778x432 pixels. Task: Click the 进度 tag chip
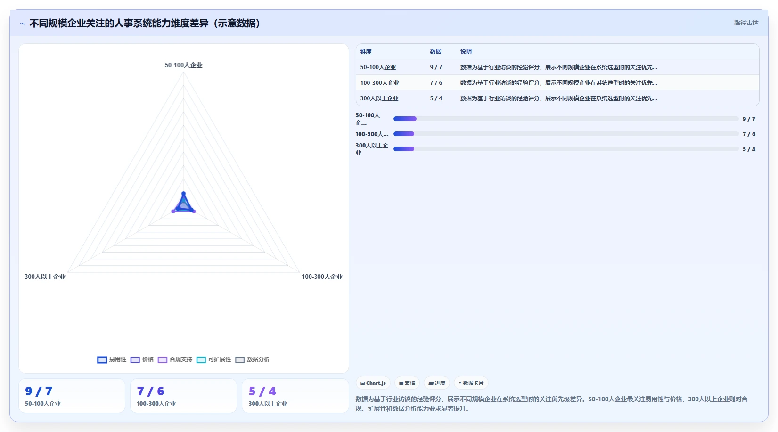click(x=437, y=383)
